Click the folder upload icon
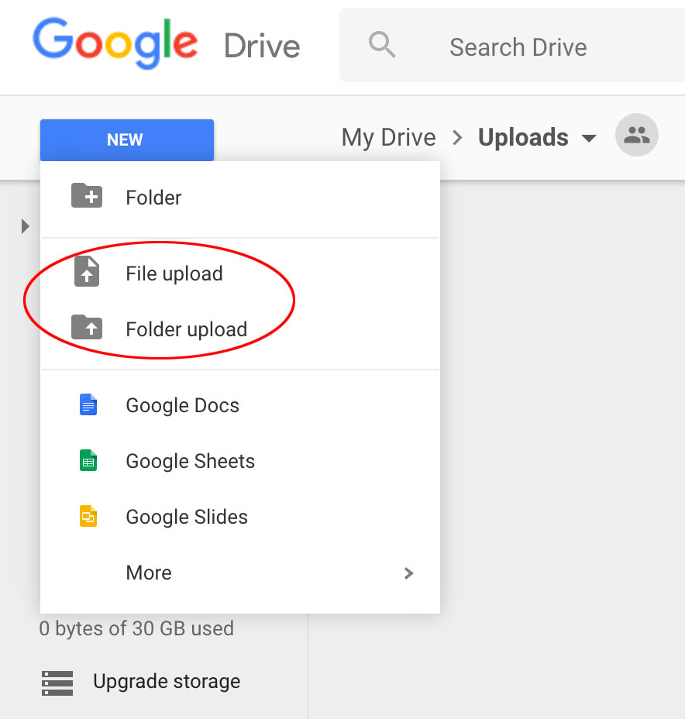 point(87,328)
